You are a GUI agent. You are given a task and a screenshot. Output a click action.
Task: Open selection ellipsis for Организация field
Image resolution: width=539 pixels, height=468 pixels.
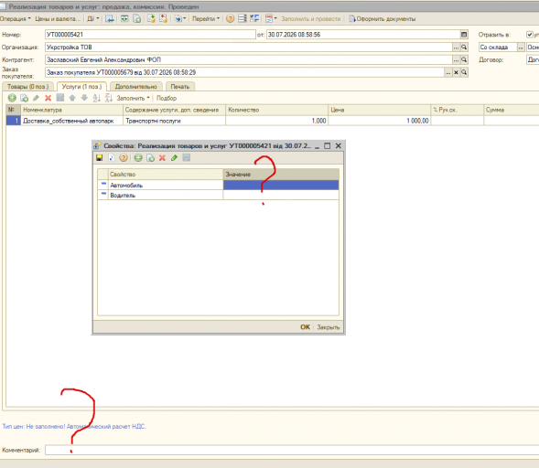click(x=456, y=47)
